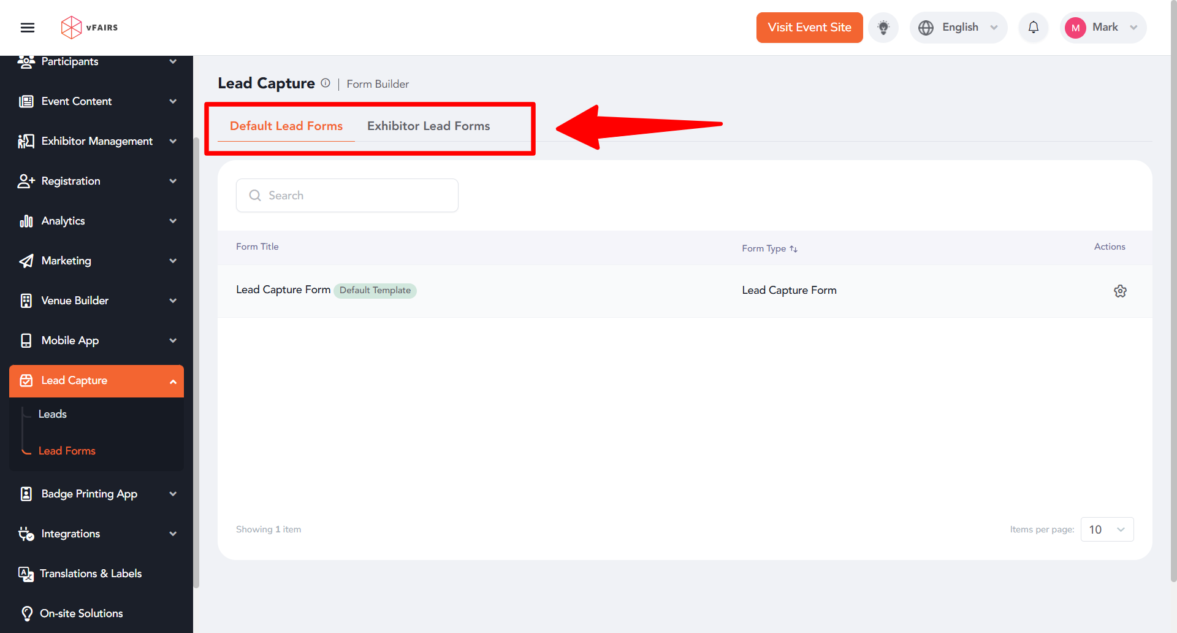Expand the Venue Builder chevron

click(173, 301)
